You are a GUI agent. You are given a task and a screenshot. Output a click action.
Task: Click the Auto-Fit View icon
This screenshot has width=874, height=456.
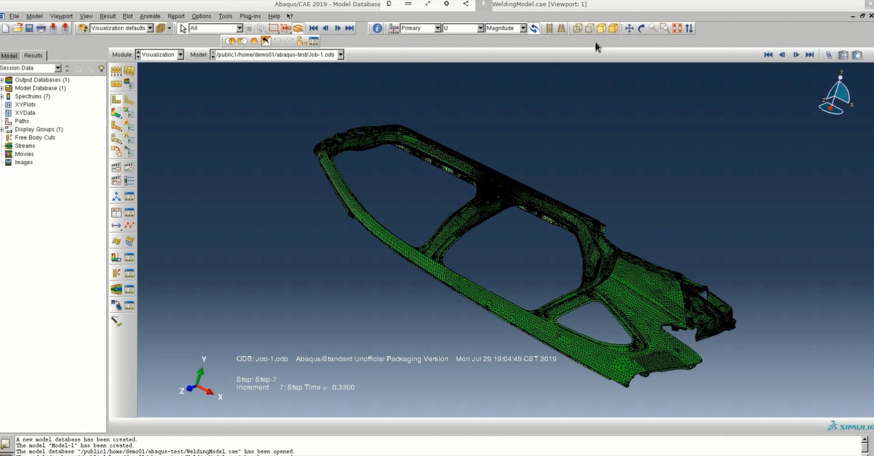point(677,28)
